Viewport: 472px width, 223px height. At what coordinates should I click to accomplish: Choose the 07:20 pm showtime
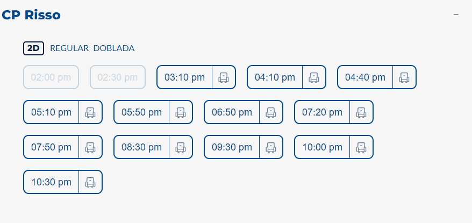322,112
